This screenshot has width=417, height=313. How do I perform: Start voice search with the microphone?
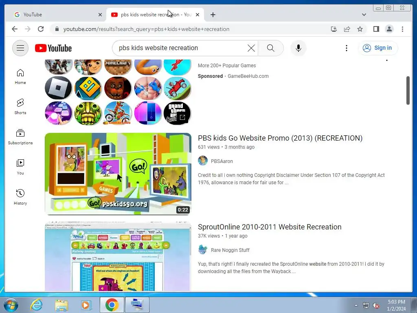tap(298, 48)
